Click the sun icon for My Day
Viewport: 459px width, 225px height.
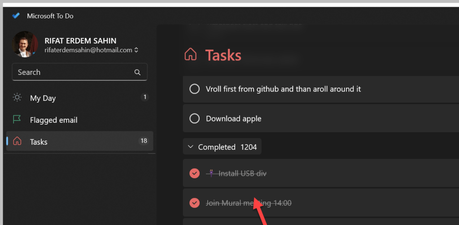point(17,97)
